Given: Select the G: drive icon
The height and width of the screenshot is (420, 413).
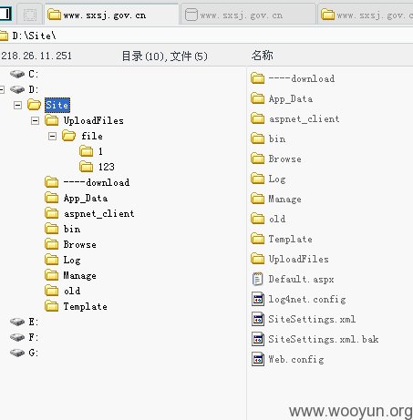Looking at the screenshot, I should (x=17, y=353).
